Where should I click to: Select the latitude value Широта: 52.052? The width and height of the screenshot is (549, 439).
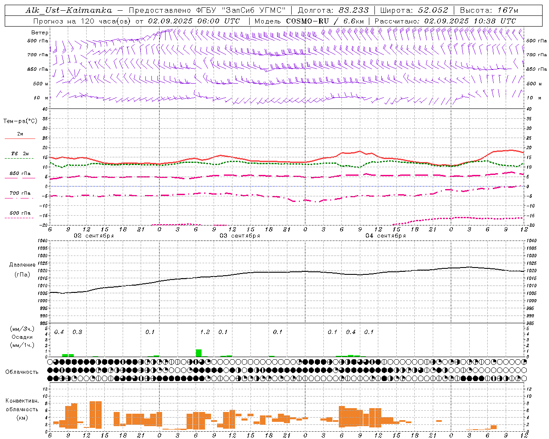(x=414, y=10)
